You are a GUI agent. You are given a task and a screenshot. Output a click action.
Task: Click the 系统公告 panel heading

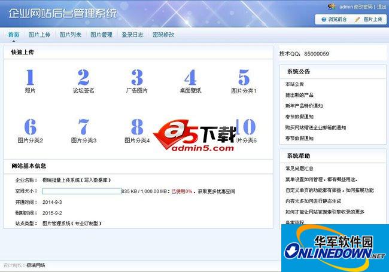tap(299, 72)
